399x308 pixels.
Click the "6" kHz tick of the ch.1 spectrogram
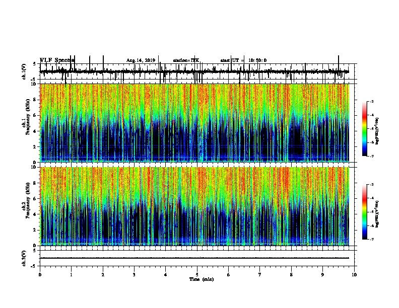(35, 115)
